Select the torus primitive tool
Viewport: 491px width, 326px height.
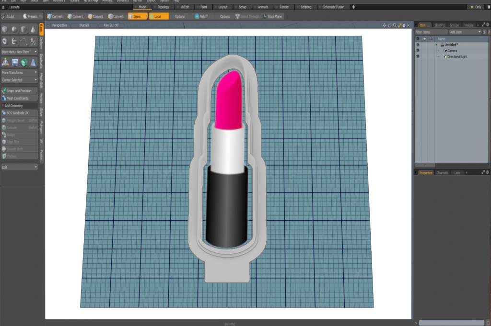(5, 41)
